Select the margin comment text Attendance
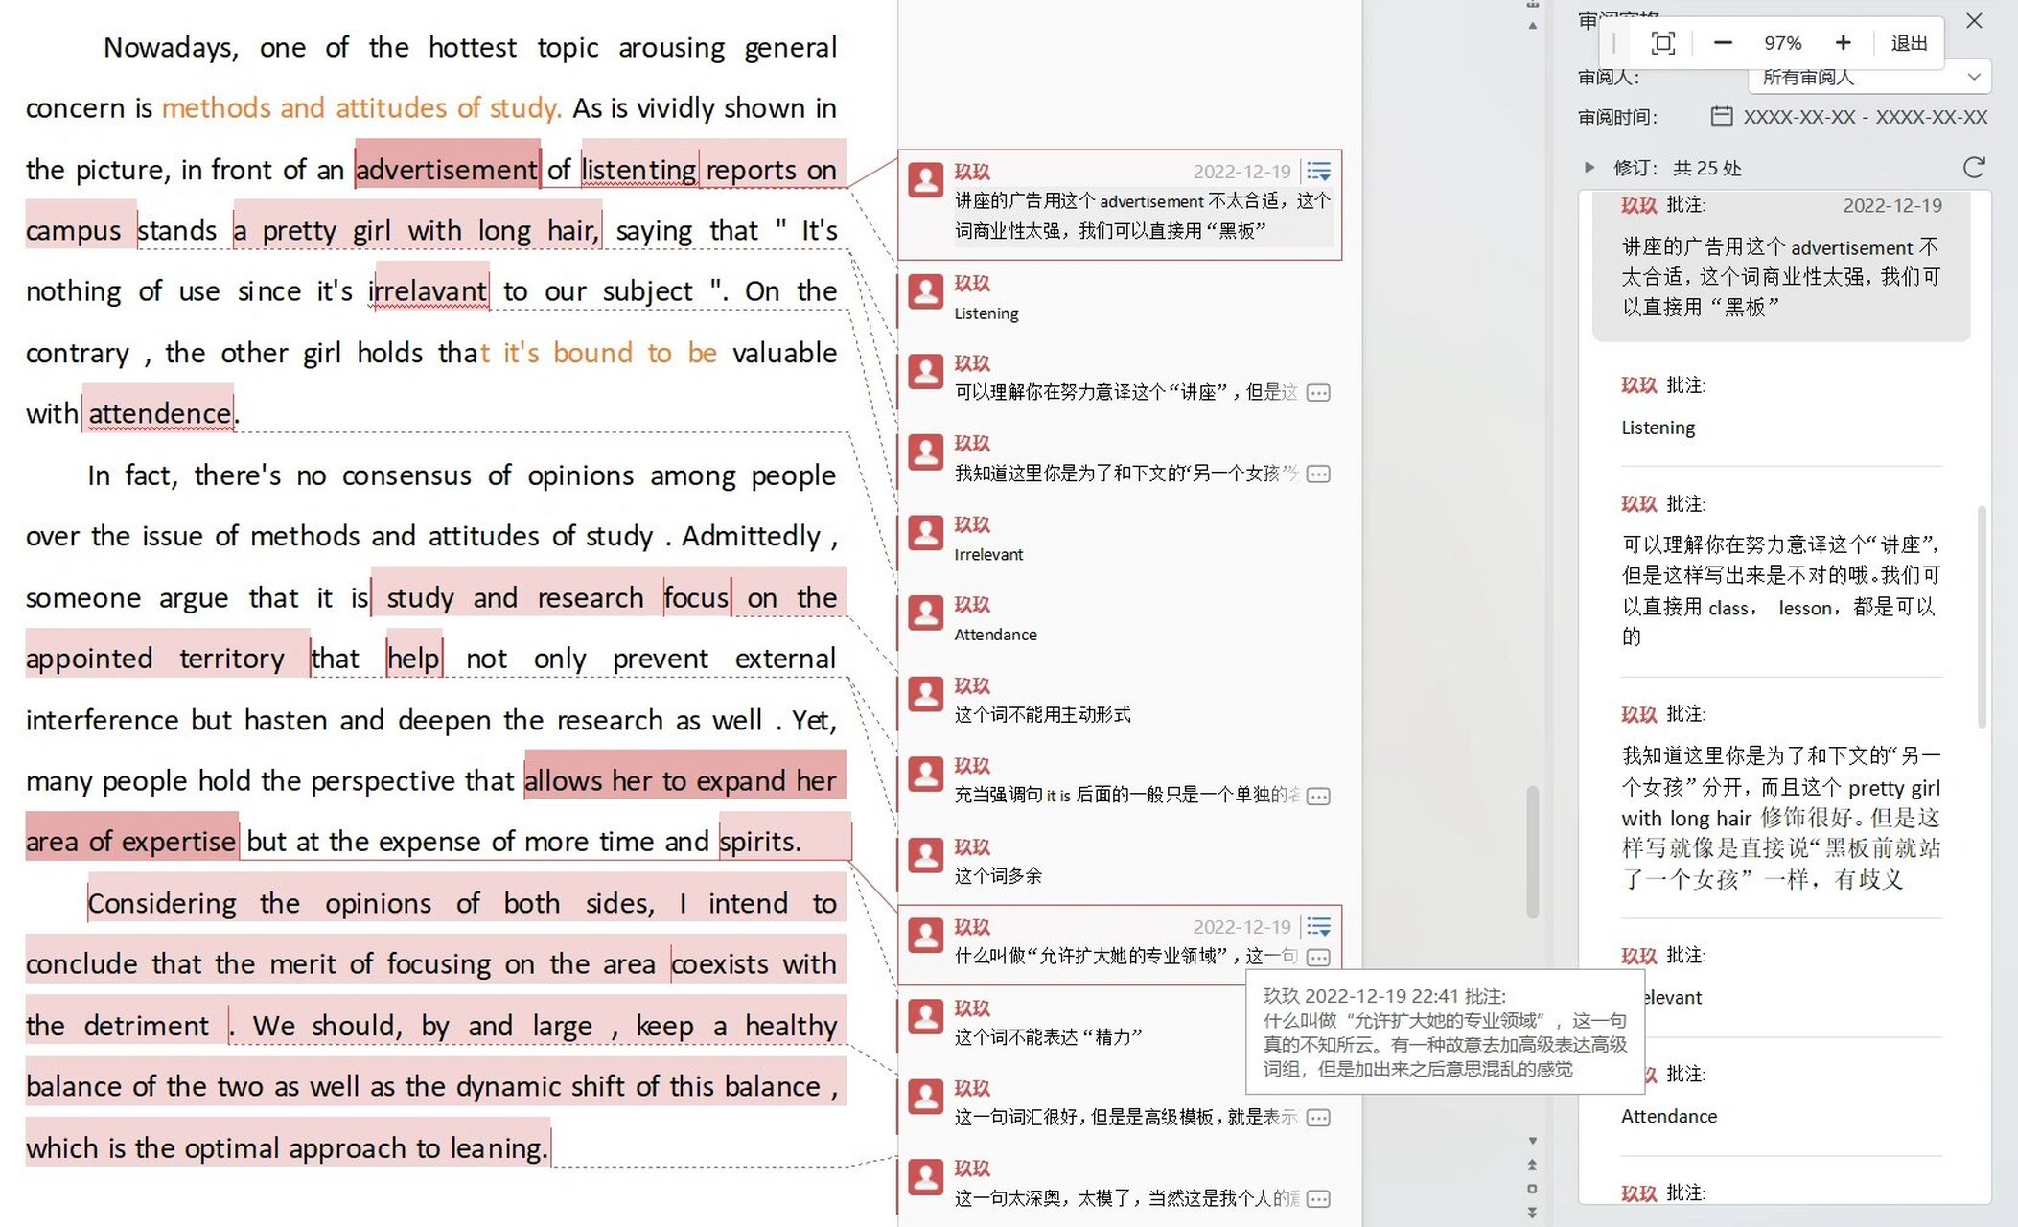Viewport: 2018px width, 1227px height. click(995, 635)
